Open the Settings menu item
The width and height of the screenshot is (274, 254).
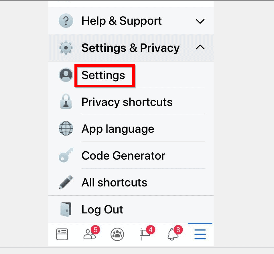(103, 75)
